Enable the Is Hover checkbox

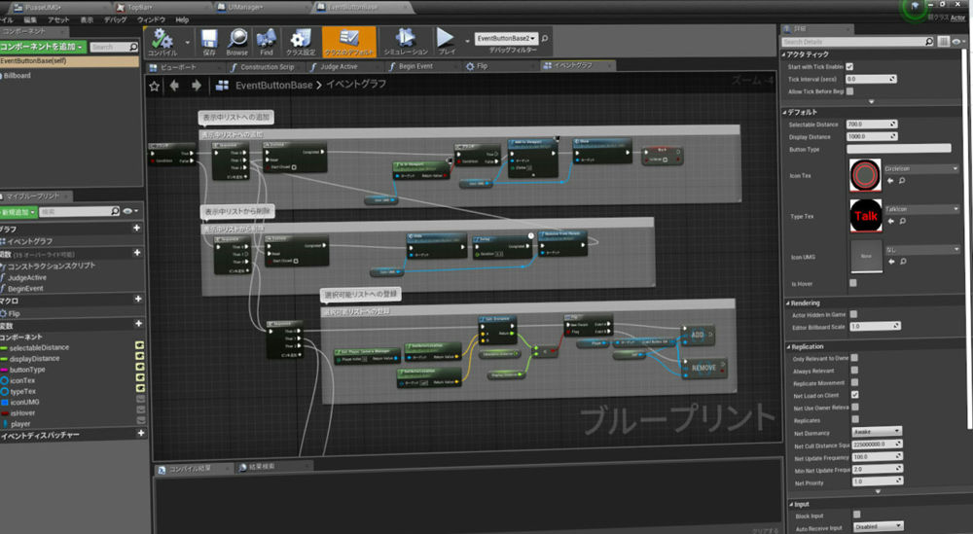(853, 283)
